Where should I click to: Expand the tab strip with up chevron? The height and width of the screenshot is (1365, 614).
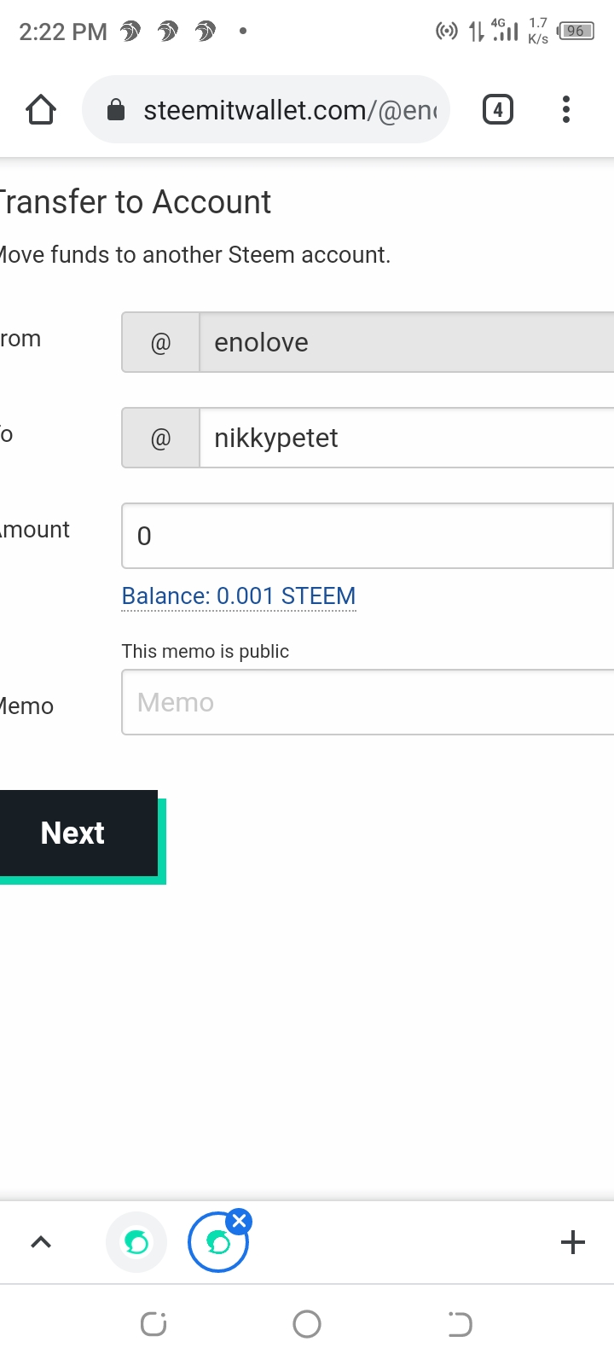(x=41, y=1242)
